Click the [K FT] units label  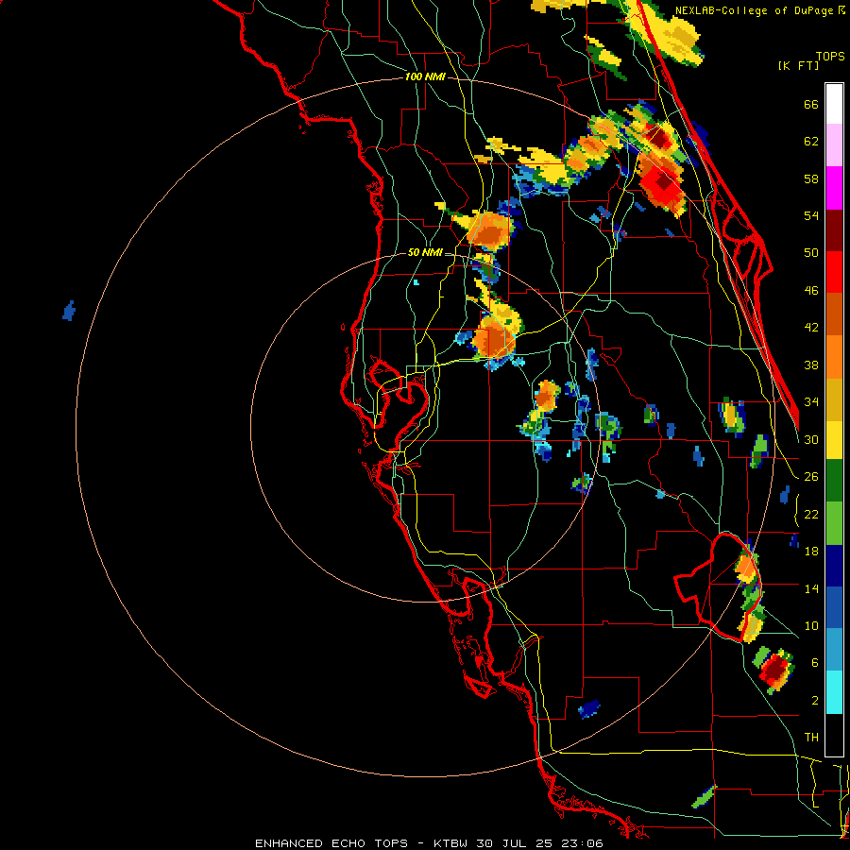click(798, 65)
